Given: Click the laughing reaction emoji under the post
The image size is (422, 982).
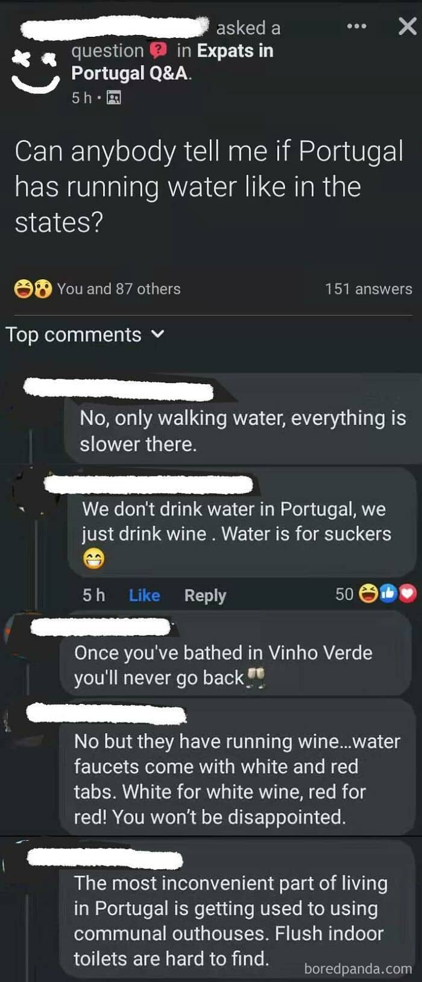Looking at the screenshot, I should [24, 289].
